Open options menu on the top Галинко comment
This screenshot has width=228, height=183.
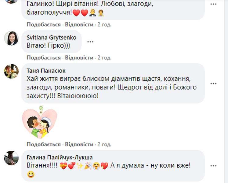coord(213,4)
